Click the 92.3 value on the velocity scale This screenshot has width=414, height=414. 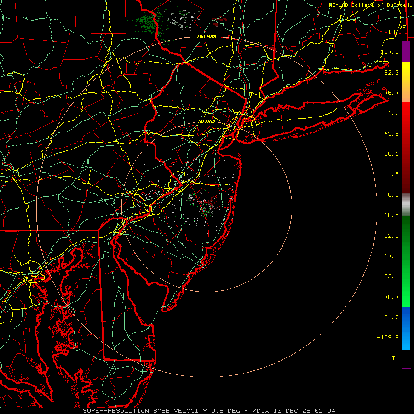391,72
